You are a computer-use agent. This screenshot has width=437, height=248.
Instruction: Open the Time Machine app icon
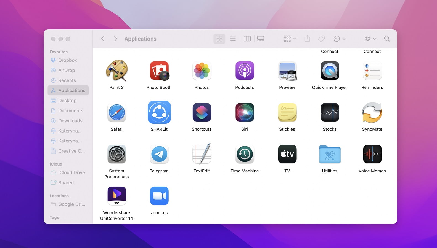(244, 154)
